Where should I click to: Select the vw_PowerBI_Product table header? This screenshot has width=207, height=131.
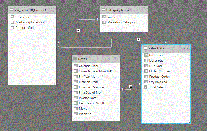[32, 10]
